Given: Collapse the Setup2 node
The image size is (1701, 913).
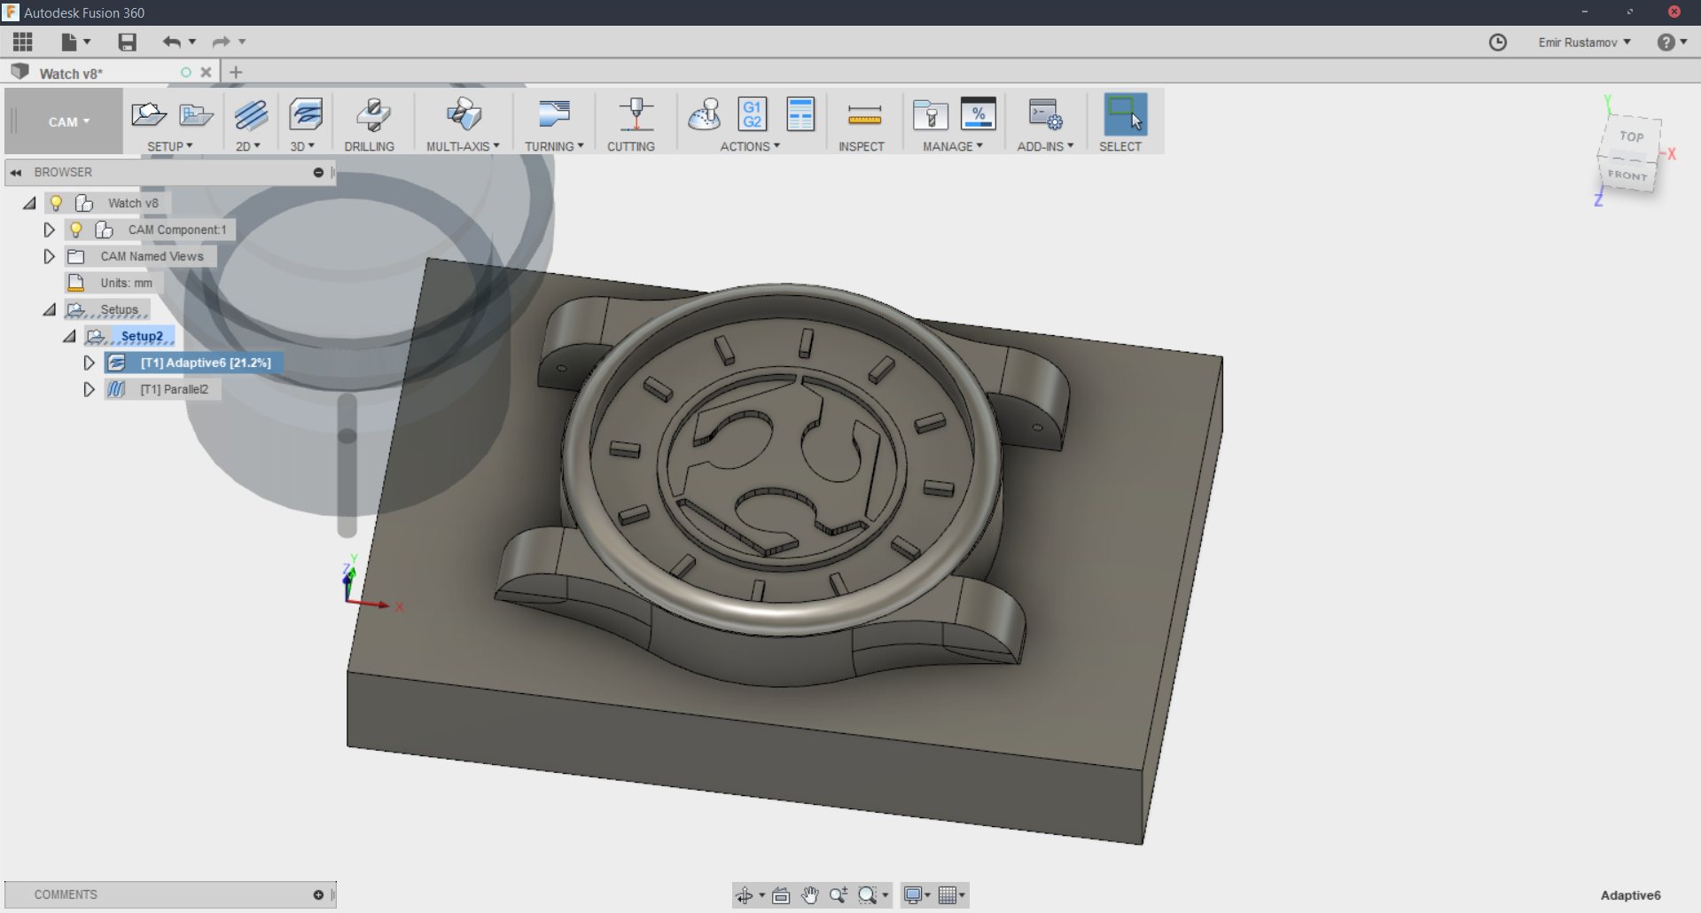Looking at the screenshot, I should [x=69, y=336].
